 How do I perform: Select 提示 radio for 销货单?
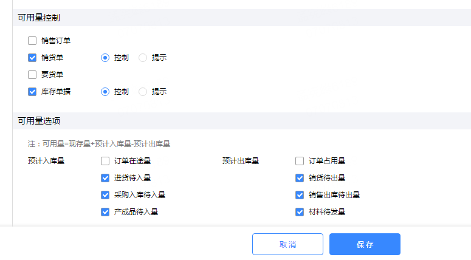pyautogui.click(x=143, y=58)
